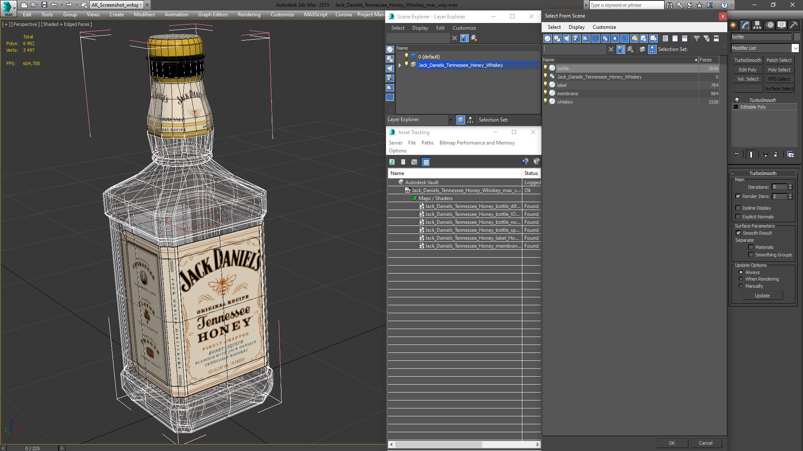Toggle Smooth Result checkbox
803x451 pixels.
pos(738,233)
